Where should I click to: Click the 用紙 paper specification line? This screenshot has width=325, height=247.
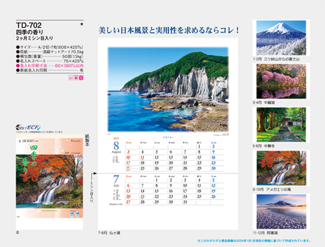tap(49, 52)
